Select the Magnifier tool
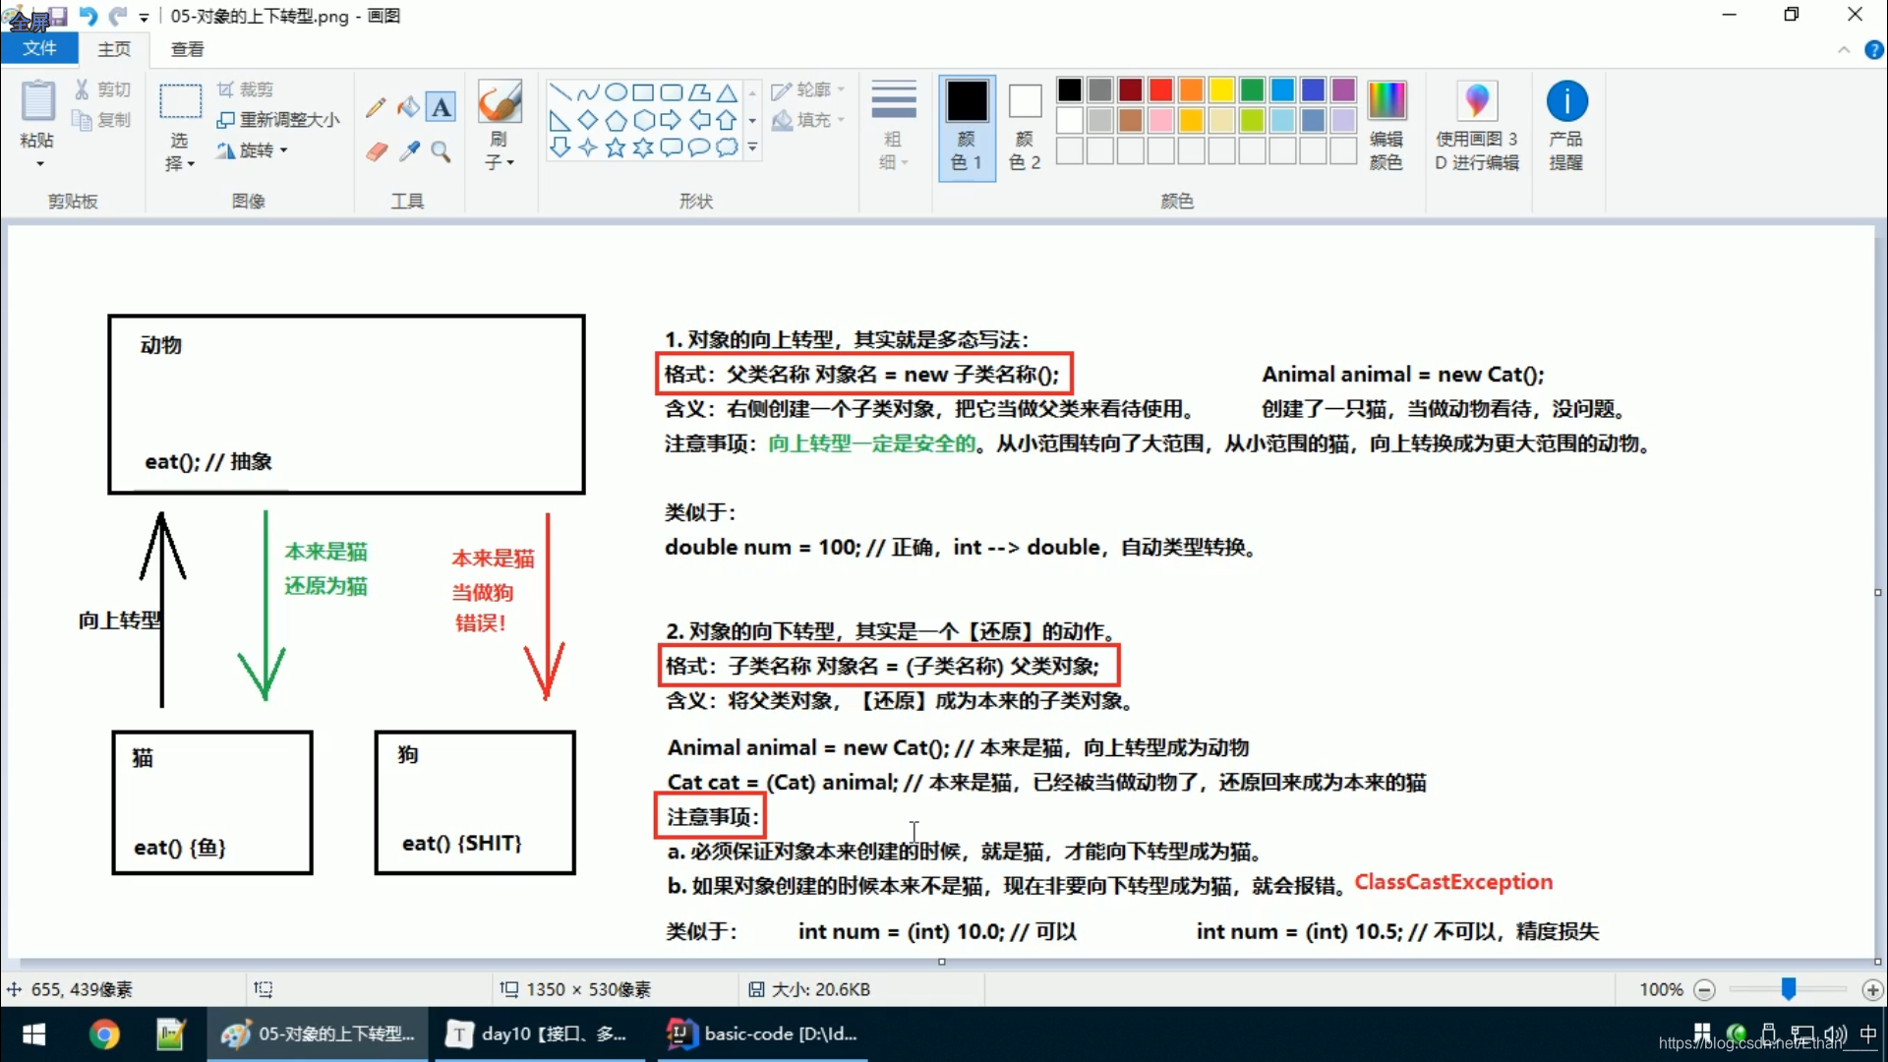Image resolution: width=1888 pixels, height=1062 pixels. point(442,151)
